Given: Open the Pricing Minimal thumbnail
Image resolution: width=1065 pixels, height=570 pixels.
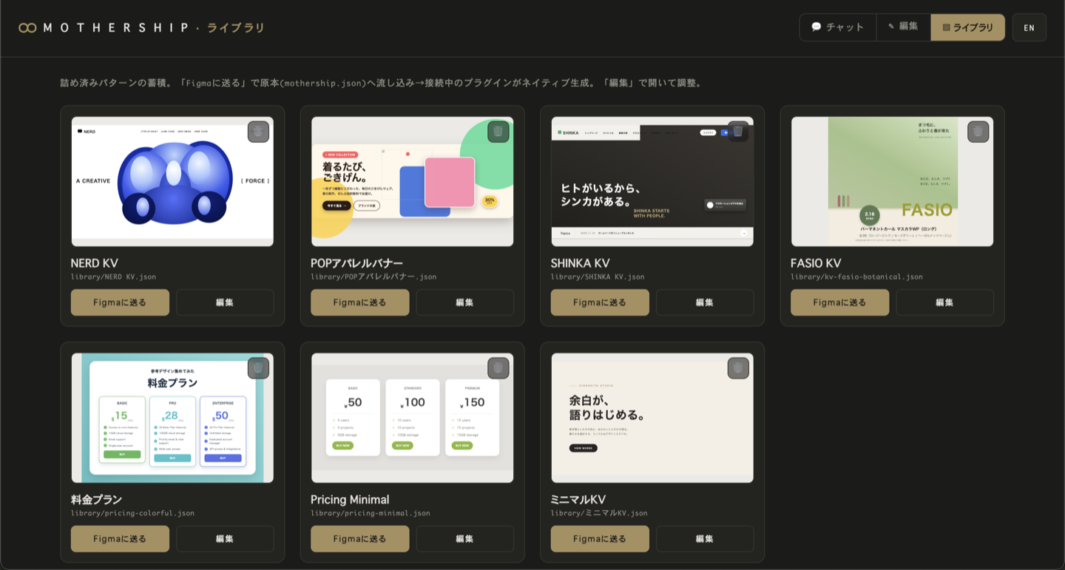Looking at the screenshot, I should point(413,418).
